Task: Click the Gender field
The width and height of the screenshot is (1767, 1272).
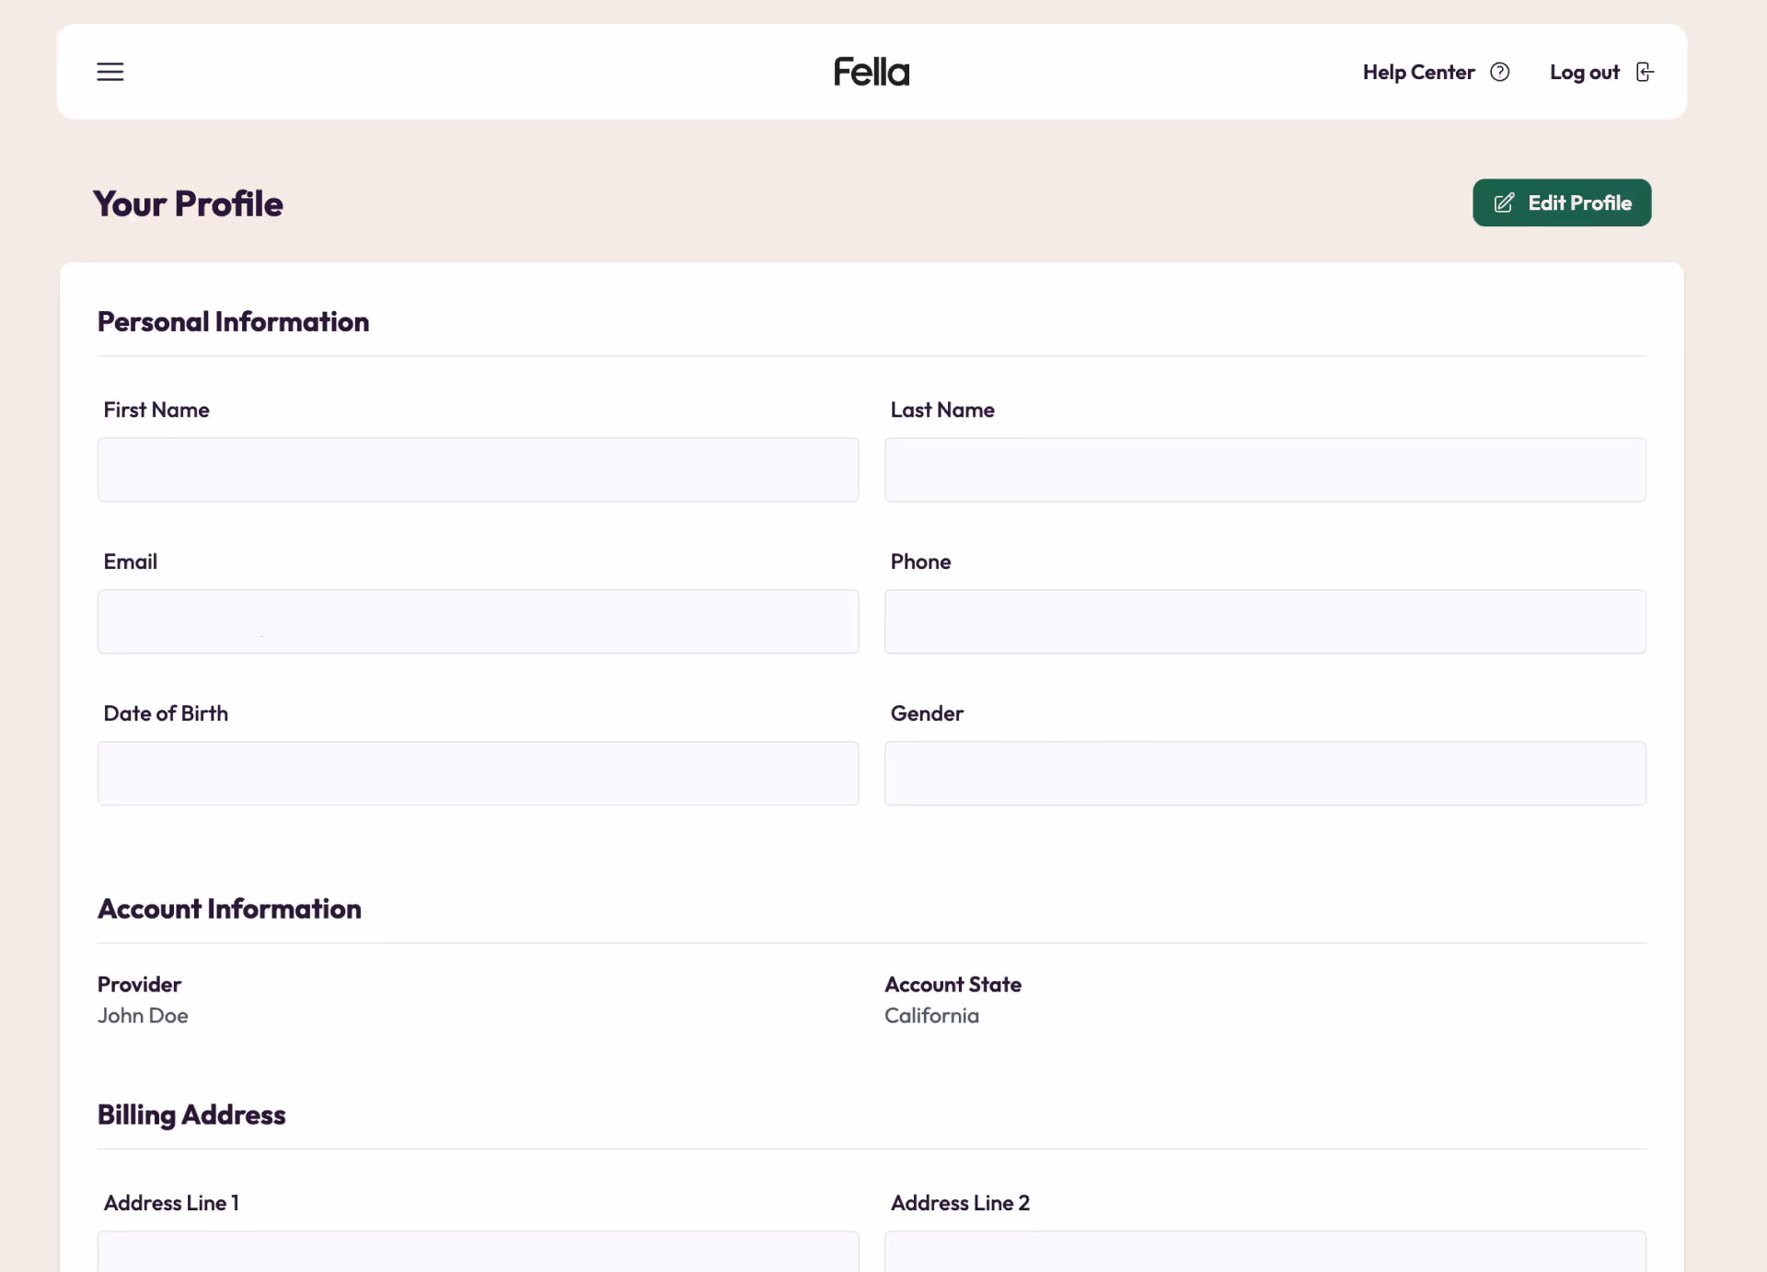Action: 1265,773
